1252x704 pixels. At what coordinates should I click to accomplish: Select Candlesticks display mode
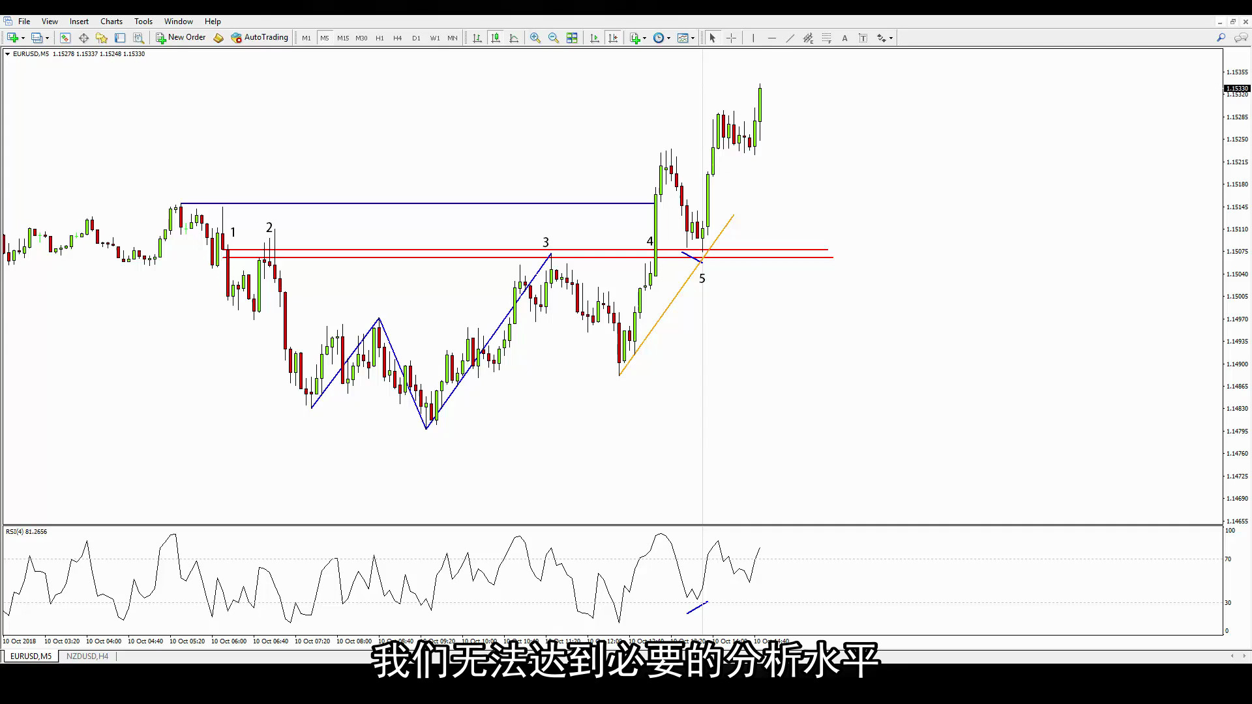pos(496,38)
